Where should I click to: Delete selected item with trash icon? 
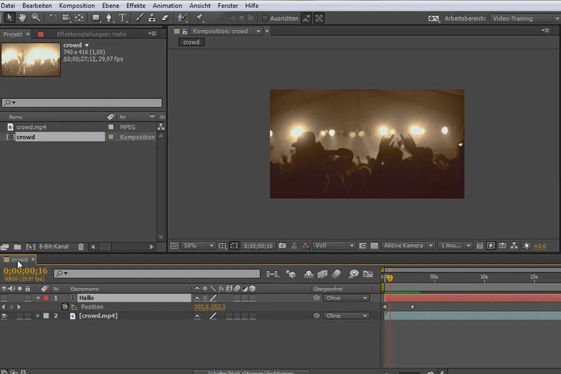81,246
